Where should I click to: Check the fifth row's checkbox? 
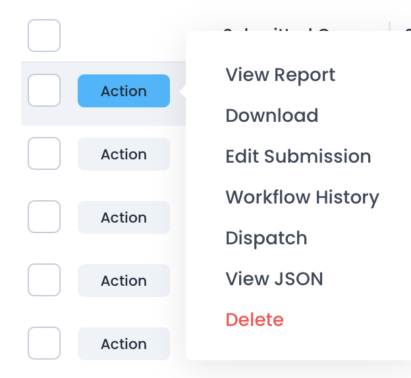(x=44, y=343)
